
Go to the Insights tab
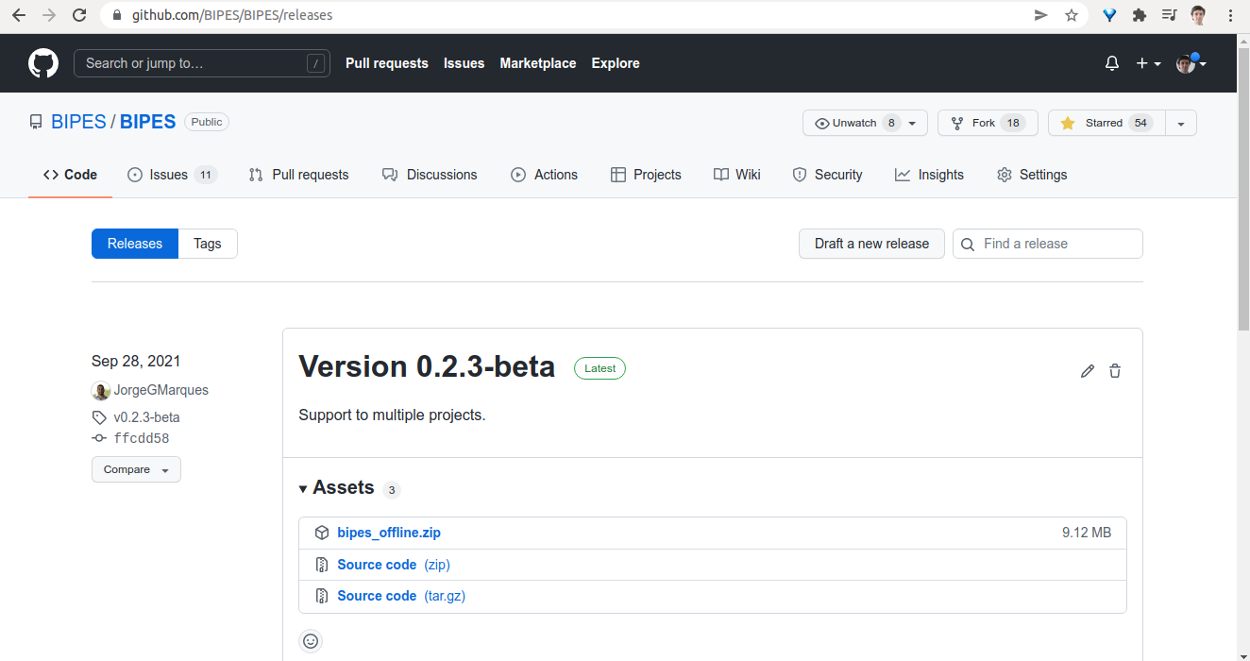tap(930, 175)
